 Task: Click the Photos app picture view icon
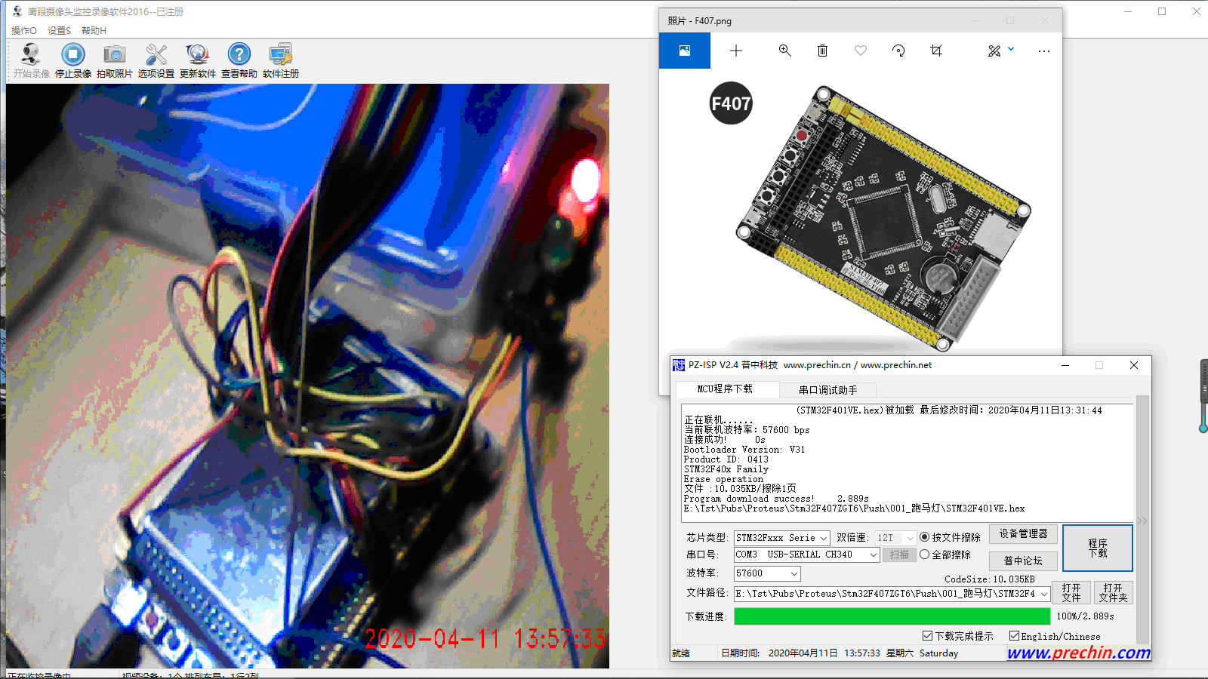point(685,51)
